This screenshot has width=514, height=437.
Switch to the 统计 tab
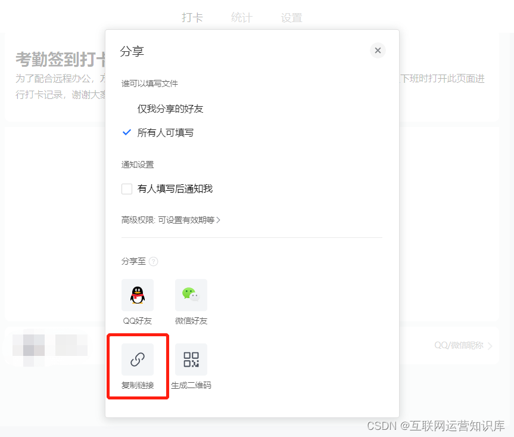coord(242,17)
